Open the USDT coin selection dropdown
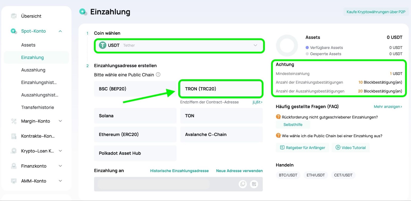 pyautogui.click(x=179, y=46)
